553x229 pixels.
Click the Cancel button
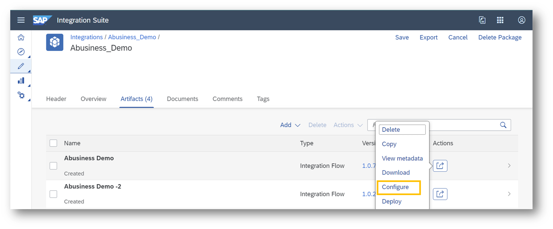click(458, 37)
